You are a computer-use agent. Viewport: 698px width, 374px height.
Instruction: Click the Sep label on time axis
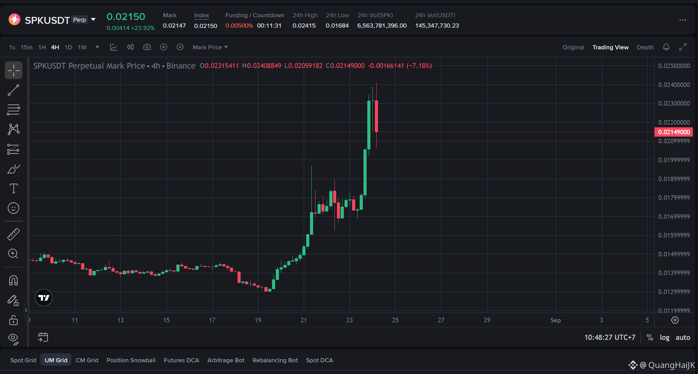tap(555, 320)
